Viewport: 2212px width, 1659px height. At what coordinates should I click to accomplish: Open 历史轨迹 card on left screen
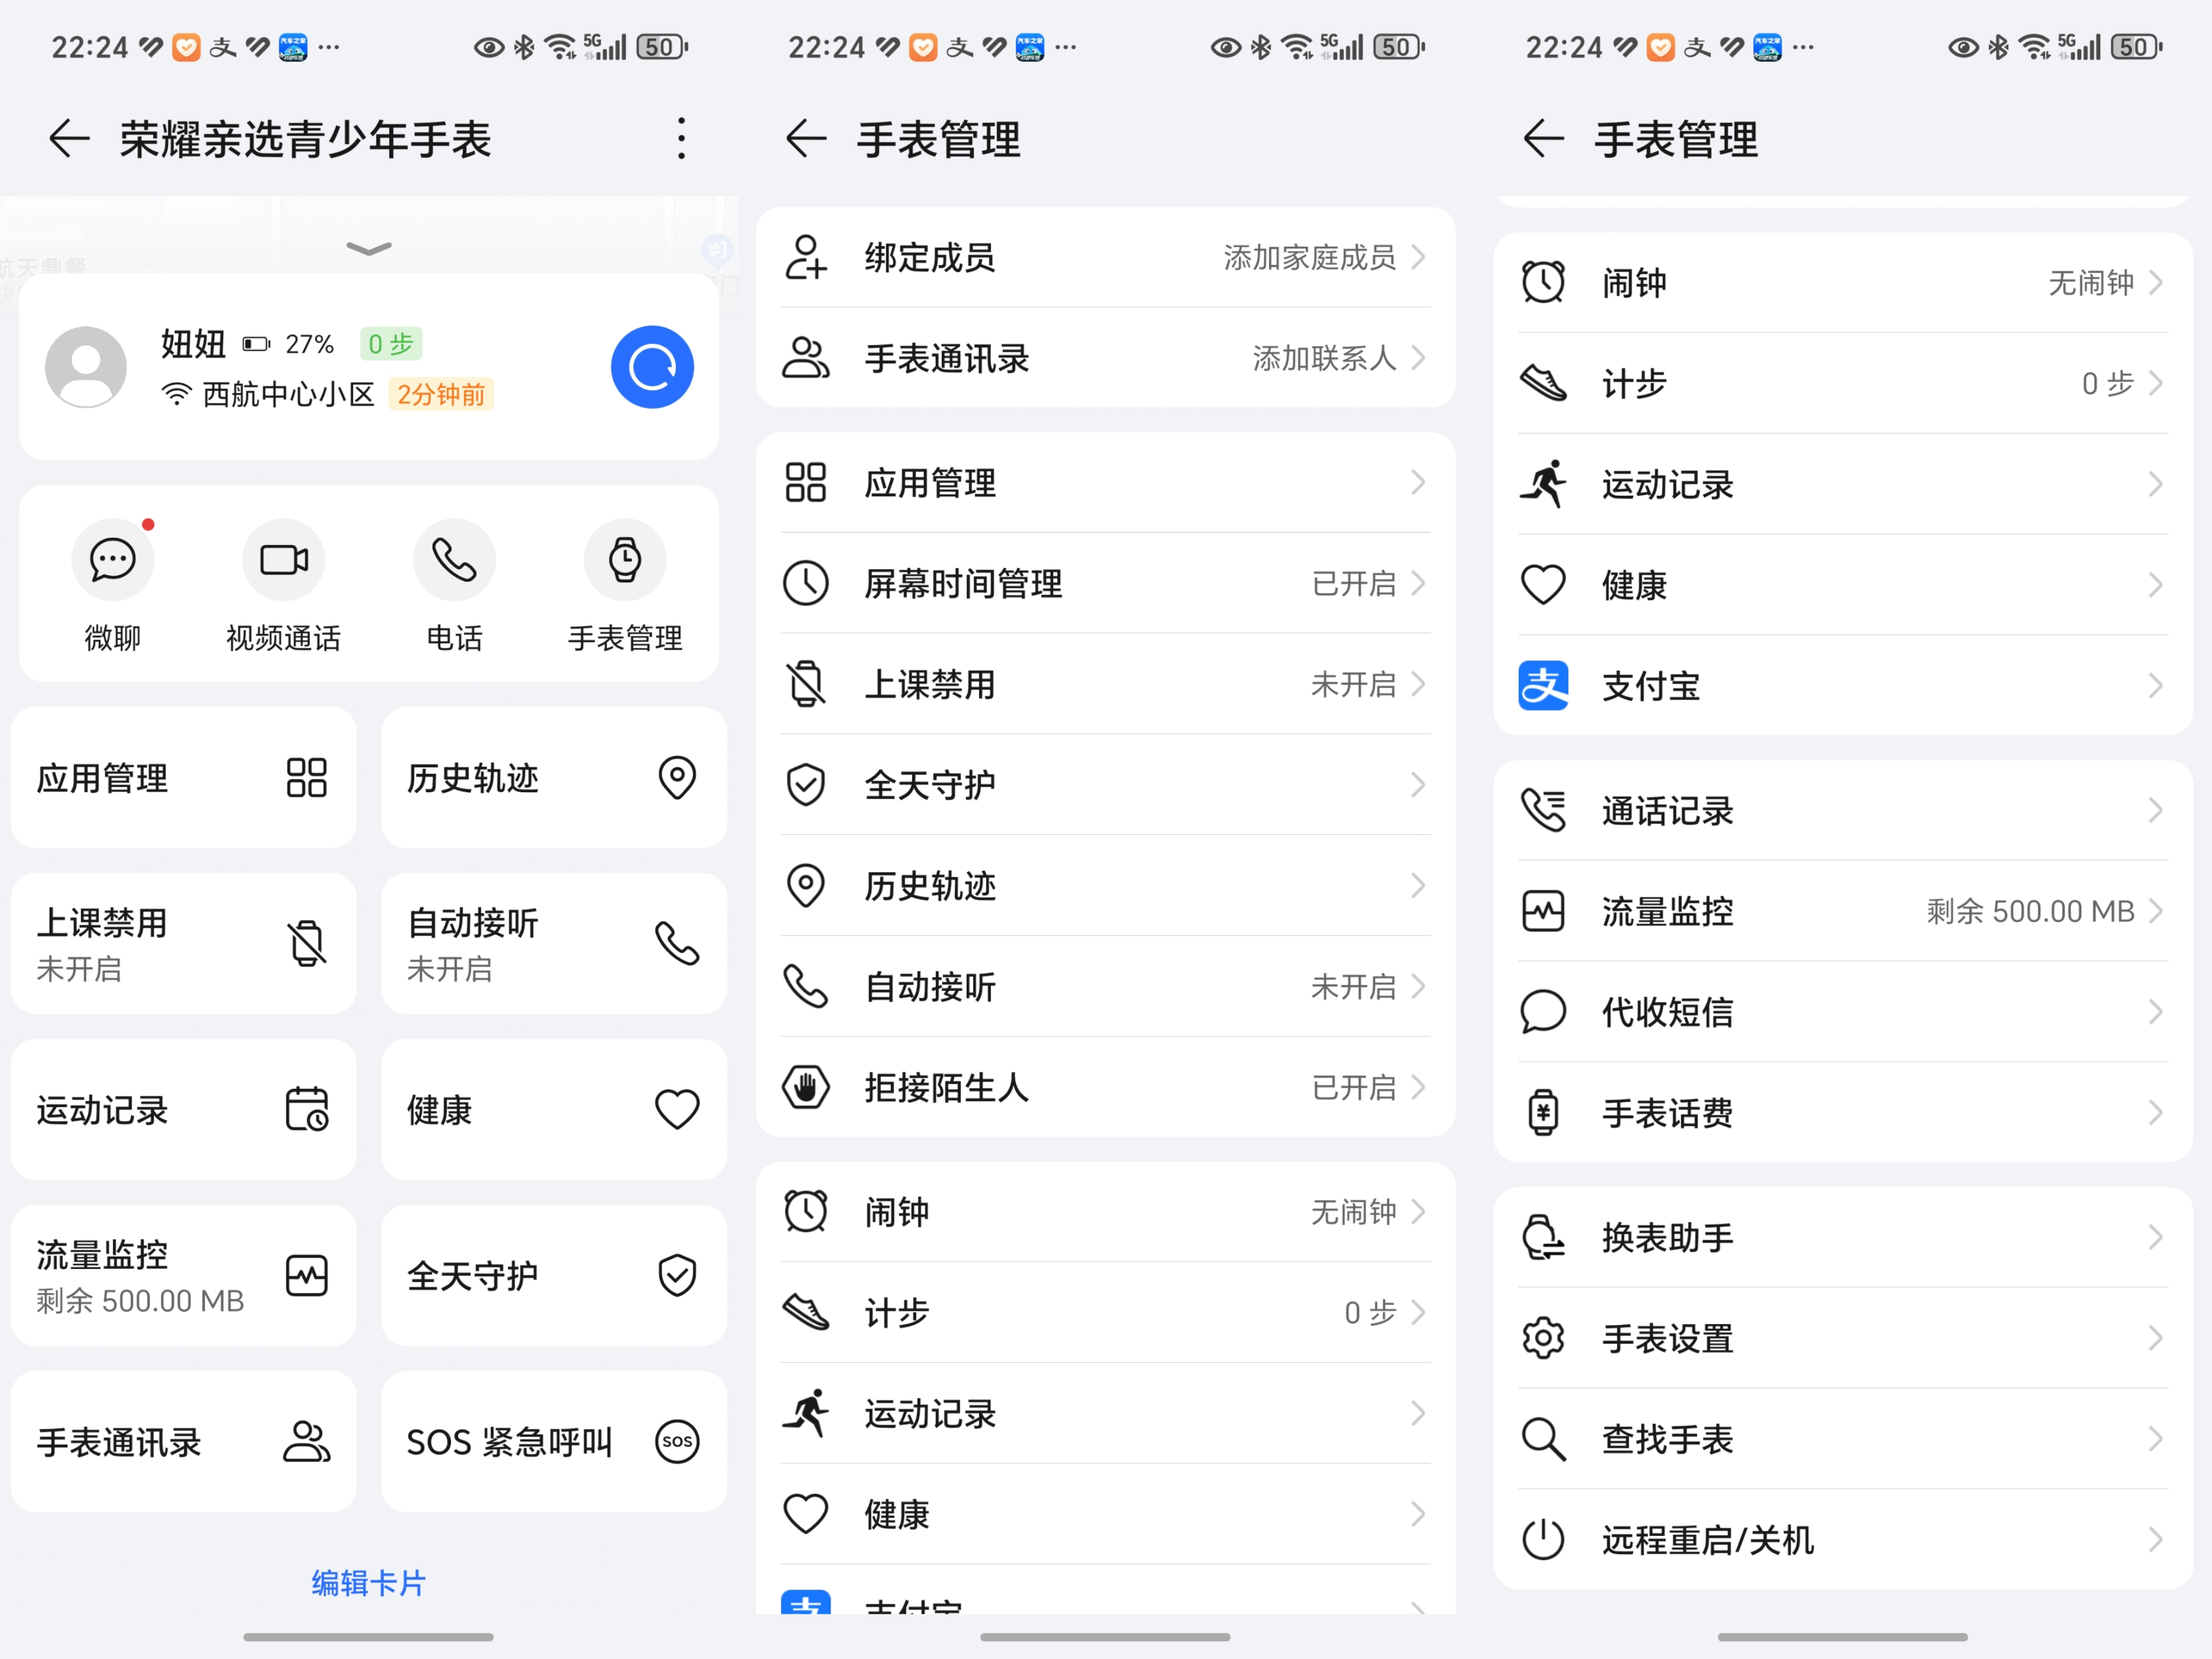coord(554,777)
